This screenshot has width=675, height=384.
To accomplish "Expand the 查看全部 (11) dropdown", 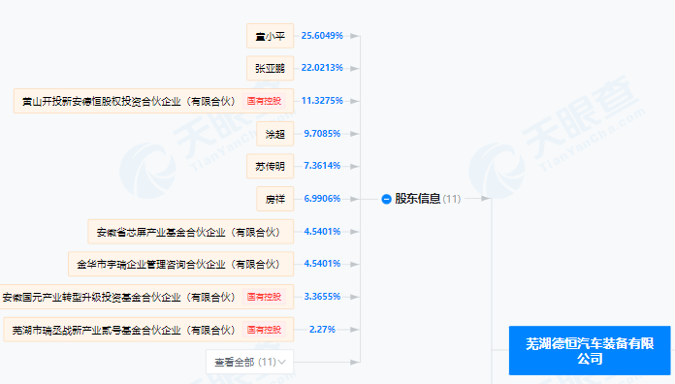I will 249,362.
